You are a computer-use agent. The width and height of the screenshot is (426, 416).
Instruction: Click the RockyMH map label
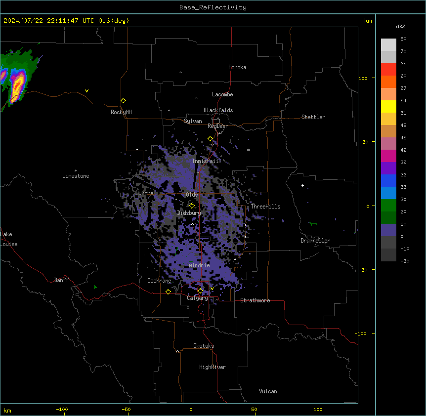point(121,112)
